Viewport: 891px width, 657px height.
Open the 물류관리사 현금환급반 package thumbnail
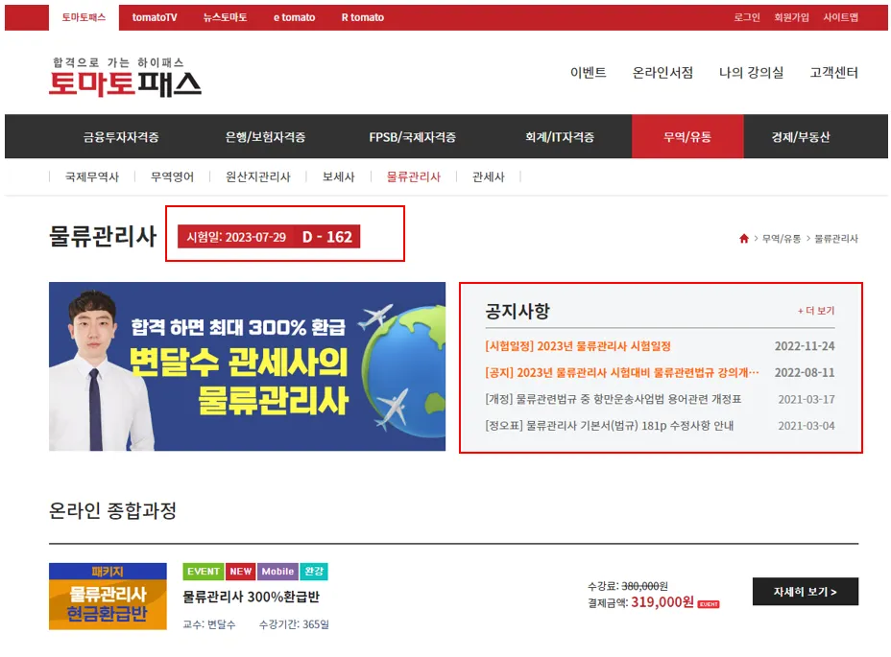(x=108, y=597)
